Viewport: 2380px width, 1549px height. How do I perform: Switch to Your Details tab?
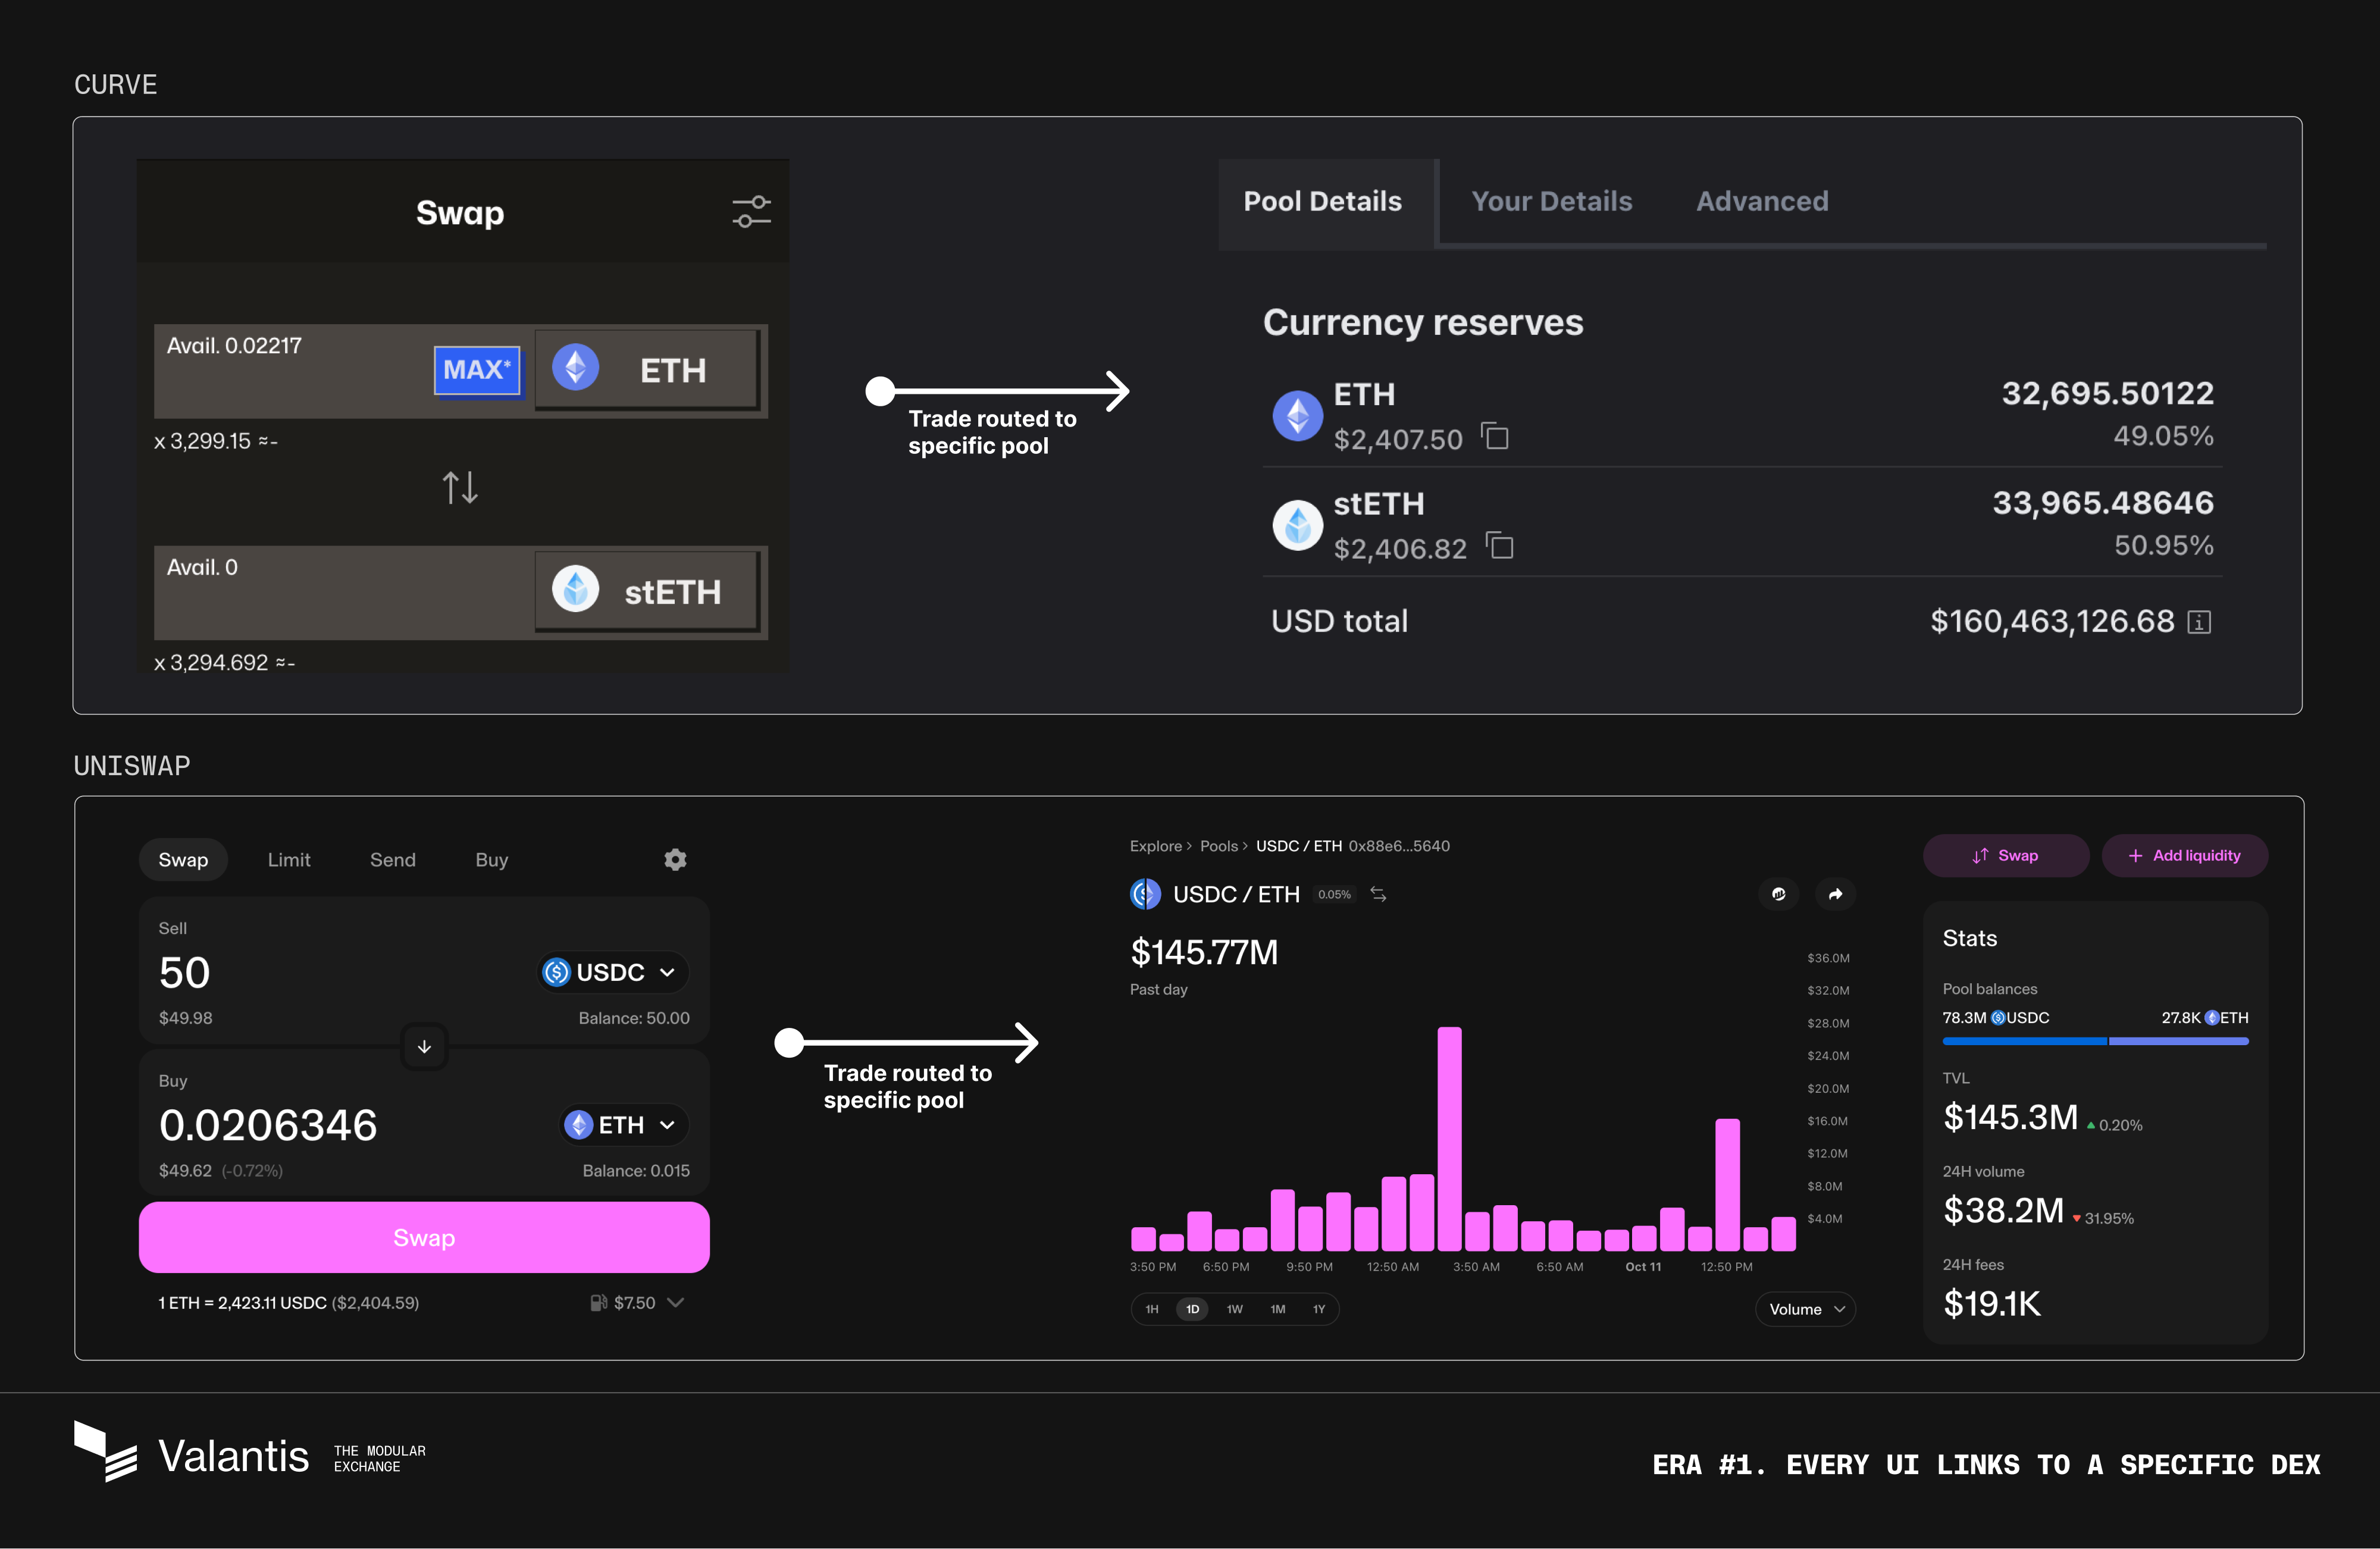pos(1551,201)
